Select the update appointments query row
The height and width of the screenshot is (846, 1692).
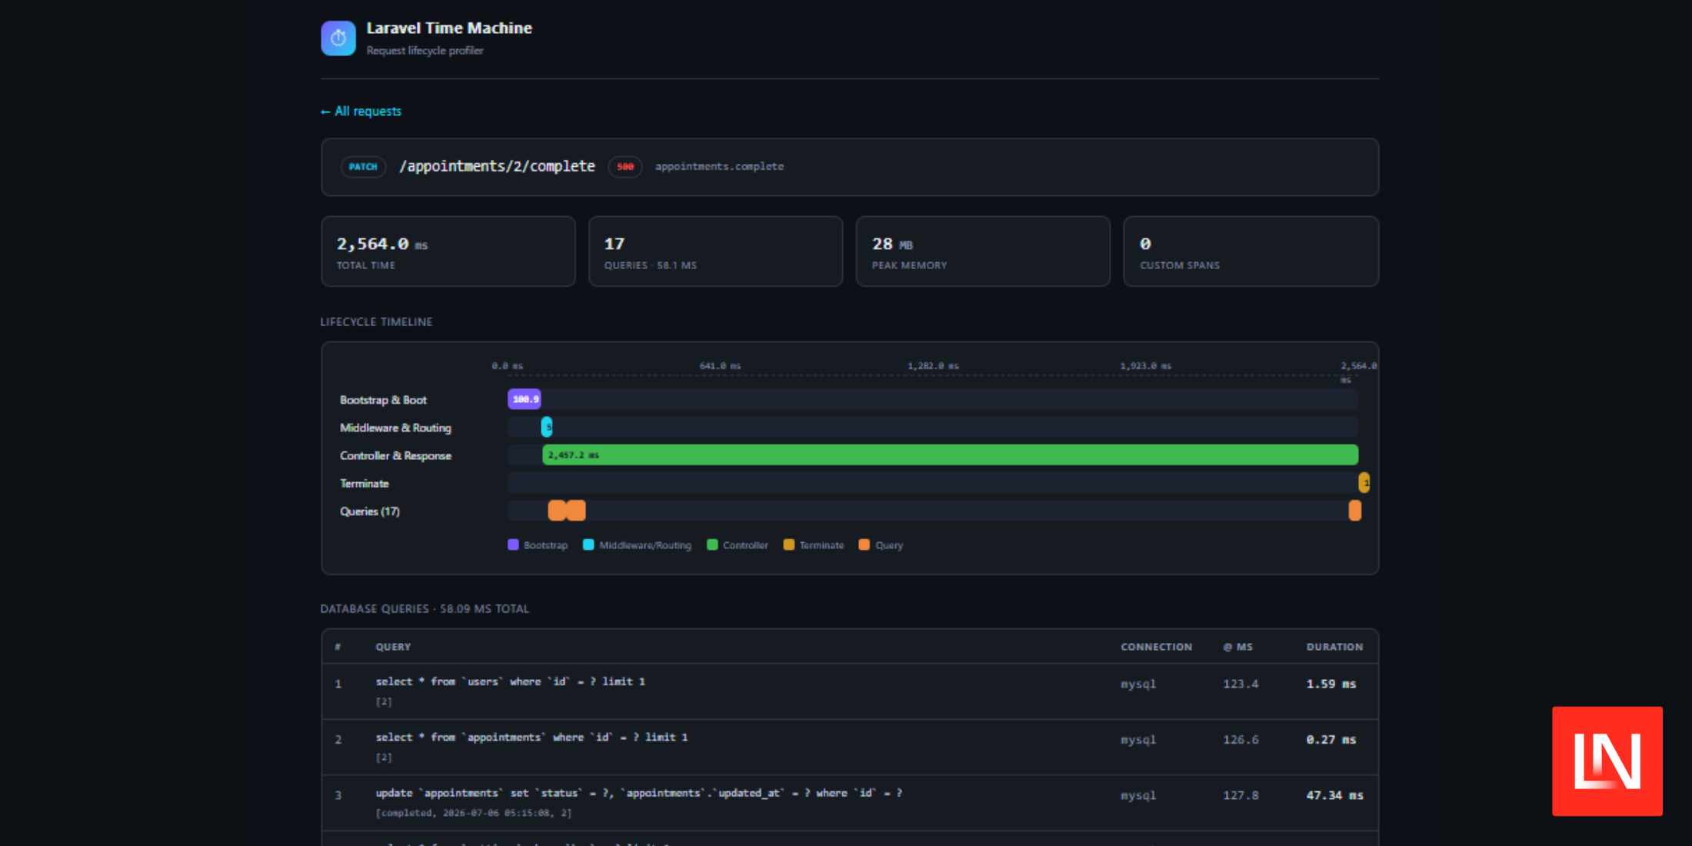tap(850, 802)
